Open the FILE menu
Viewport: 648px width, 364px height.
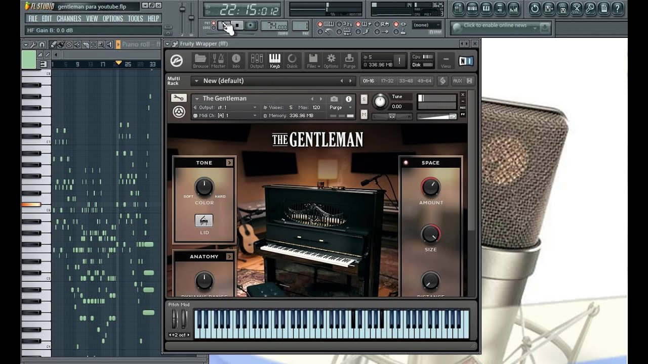click(x=33, y=19)
